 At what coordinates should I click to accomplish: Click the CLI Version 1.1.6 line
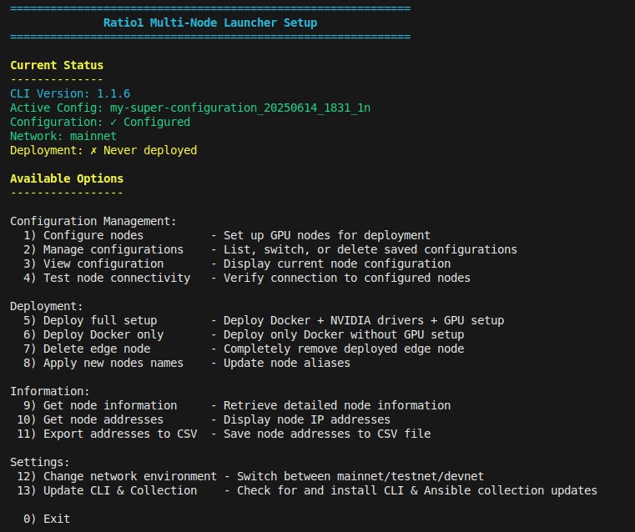tap(70, 94)
